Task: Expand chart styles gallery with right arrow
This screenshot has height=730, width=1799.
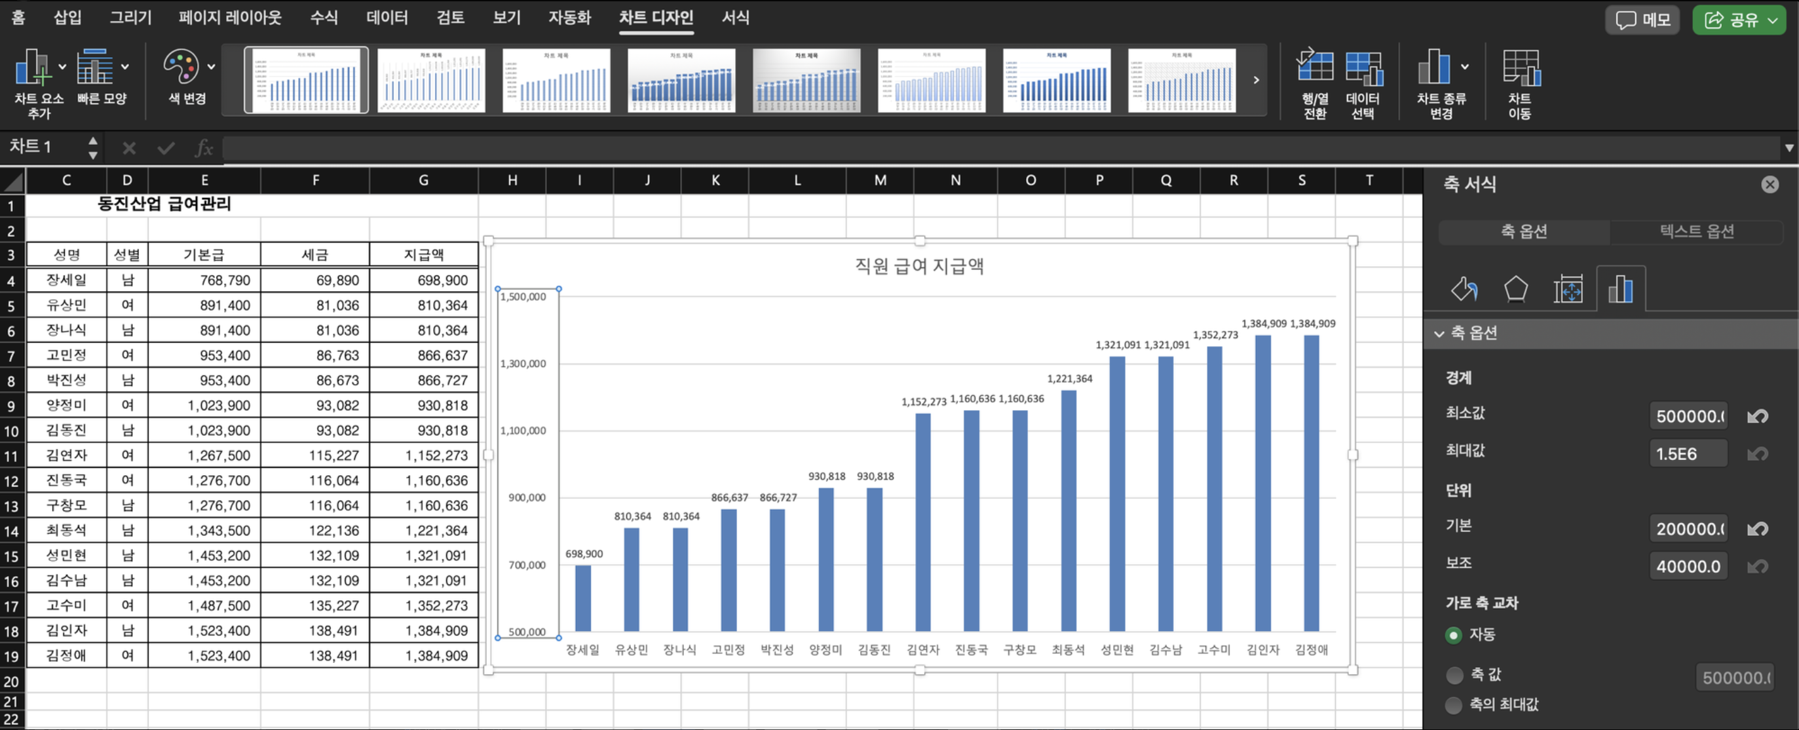Action: tap(1256, 80)
